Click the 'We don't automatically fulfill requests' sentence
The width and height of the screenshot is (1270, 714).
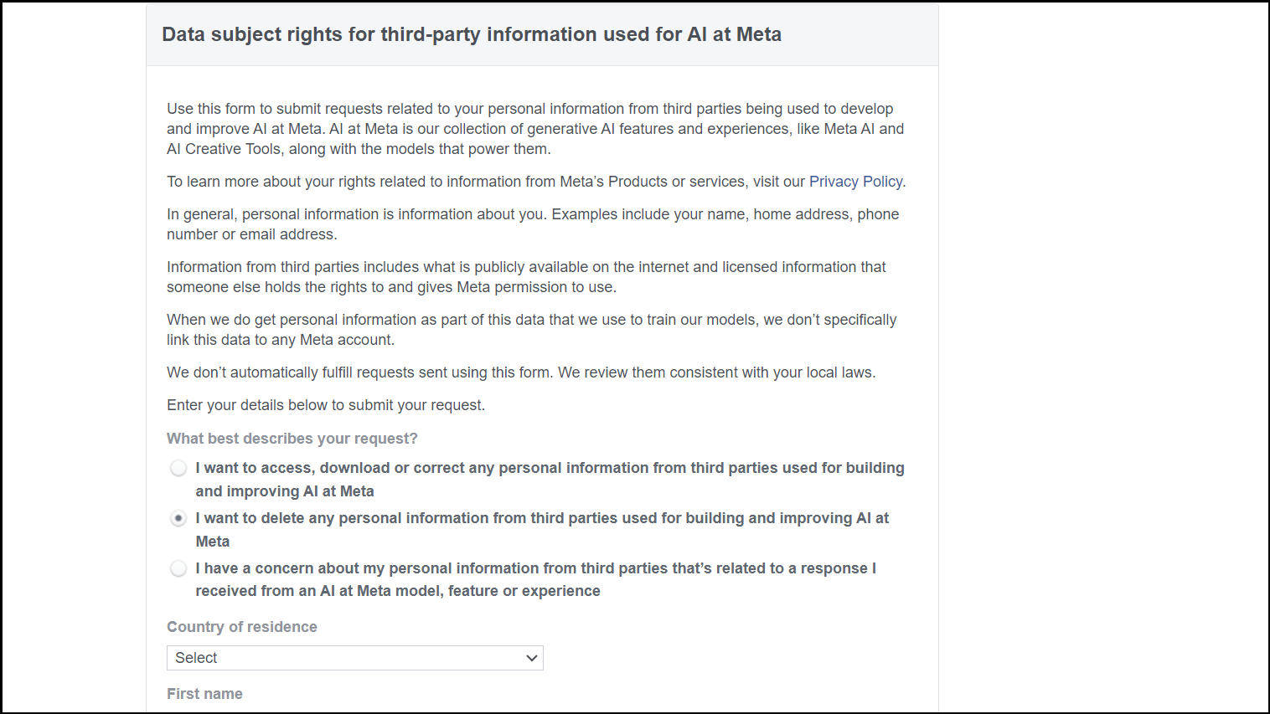(x=521, y=372)
